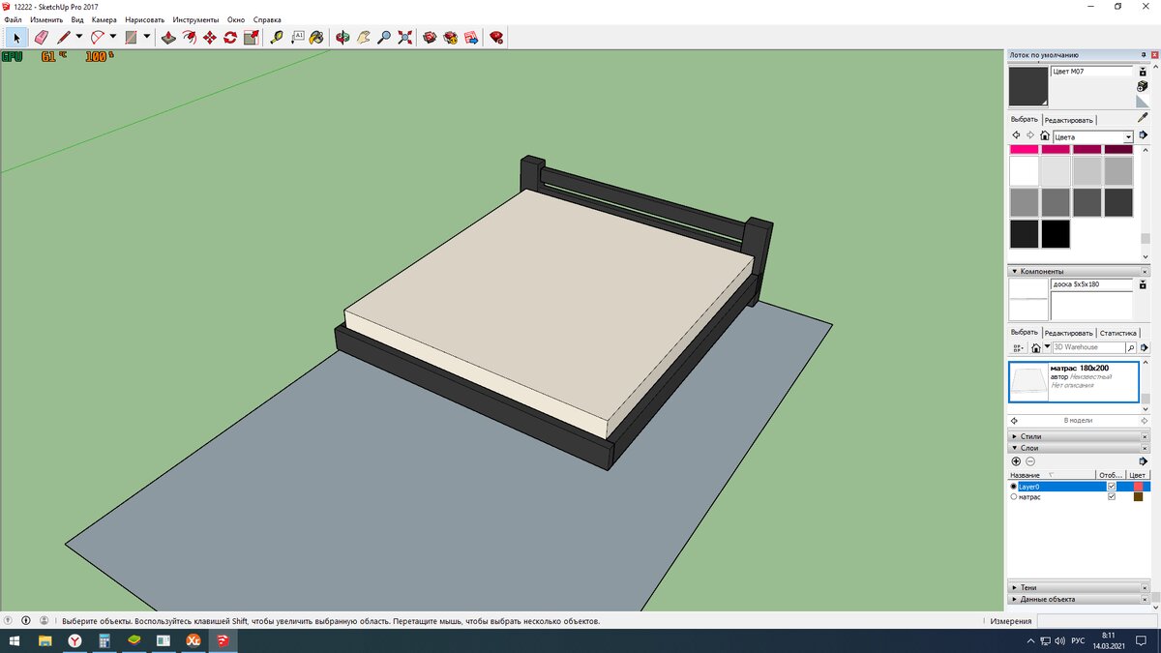Image resolution: width=1161 pixels, height=653 pixels.
Task: Open the Файл menu
Action: click(13, 19)
